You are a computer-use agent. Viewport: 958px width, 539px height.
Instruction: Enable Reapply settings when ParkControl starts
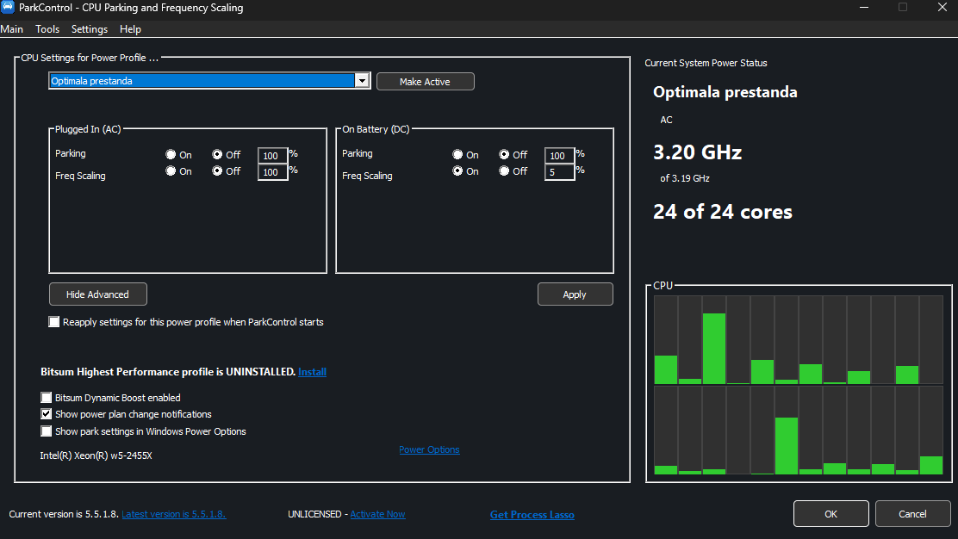click(x=55, y=322)
